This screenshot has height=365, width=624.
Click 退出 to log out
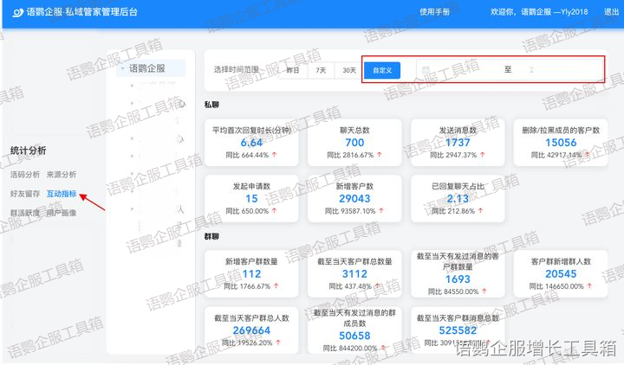pos(600,13)
